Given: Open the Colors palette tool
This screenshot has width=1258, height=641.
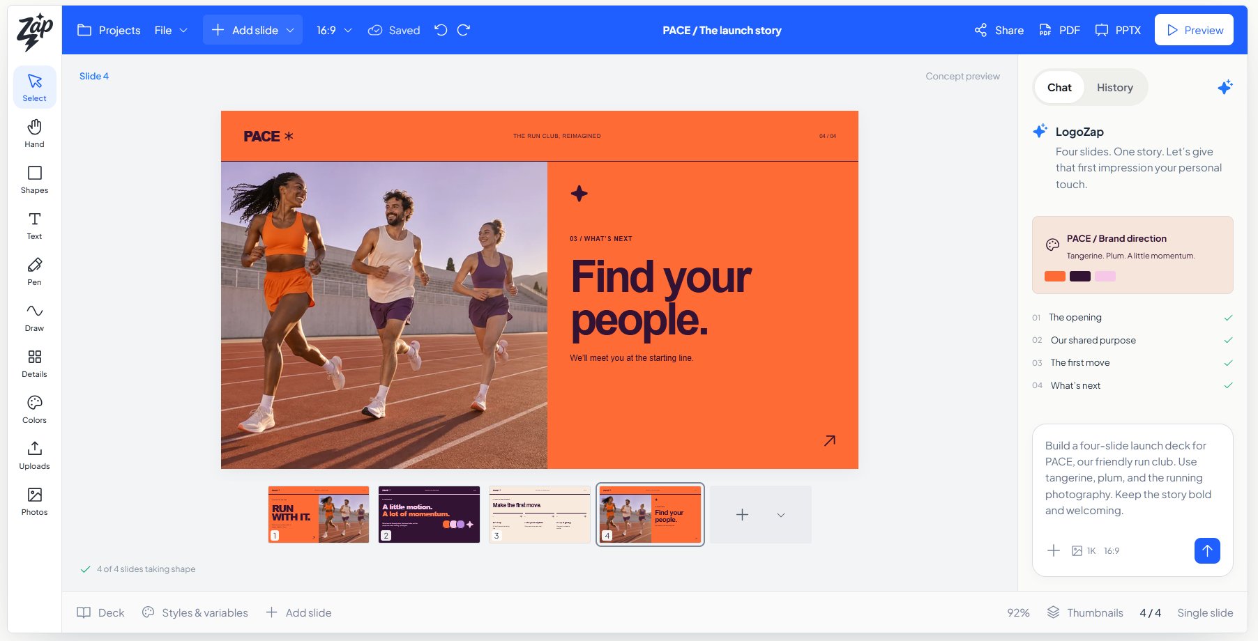Looking at the screenshot, I should (34, 409).
